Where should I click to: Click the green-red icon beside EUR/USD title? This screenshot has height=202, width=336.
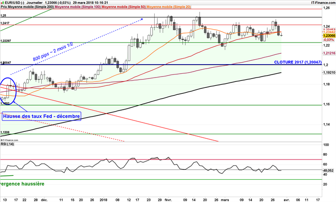2,3
